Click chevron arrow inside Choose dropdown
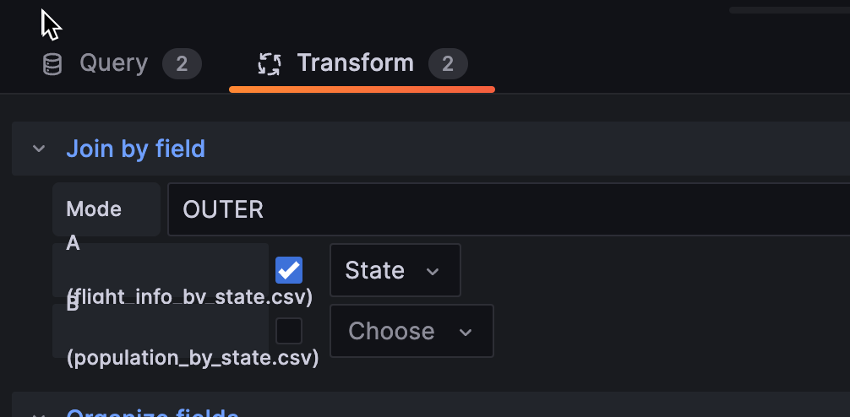850x417 pixels. pos(466,332)
